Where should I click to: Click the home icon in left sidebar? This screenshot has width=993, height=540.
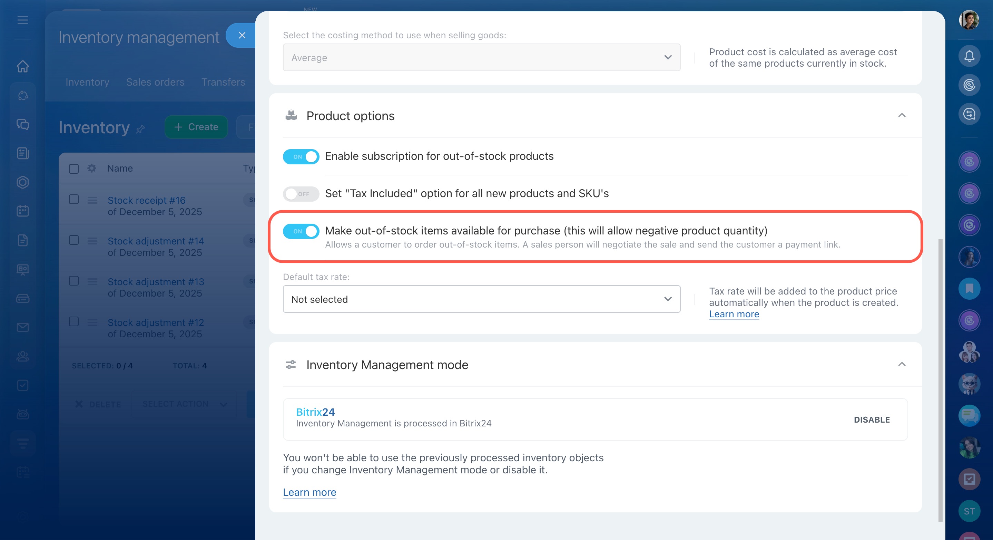point(23,66)
